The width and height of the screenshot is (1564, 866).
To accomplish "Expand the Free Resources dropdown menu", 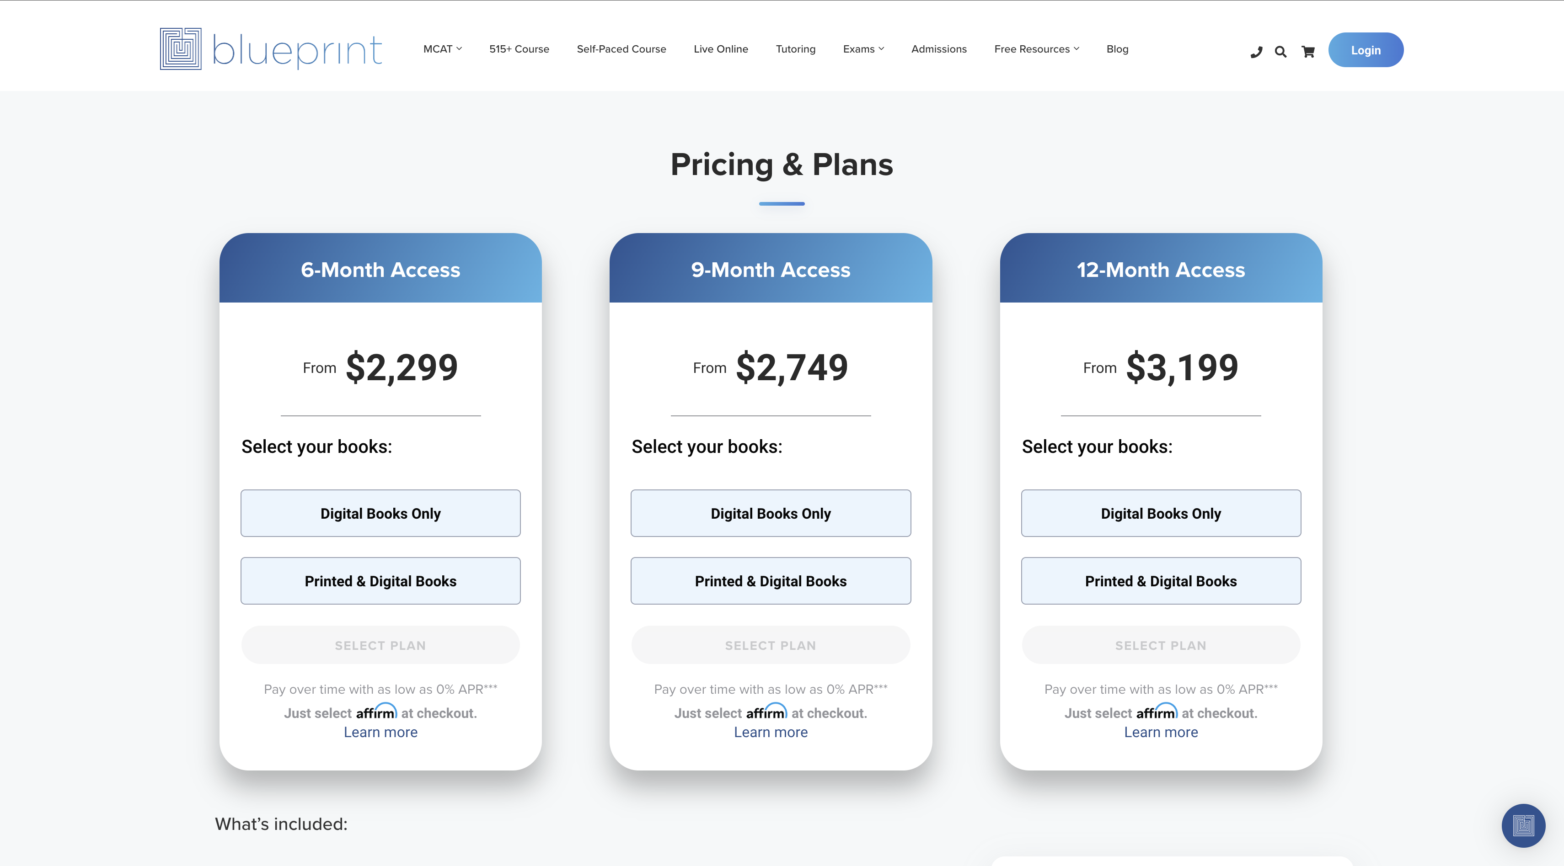I will tap(1036, 49).
